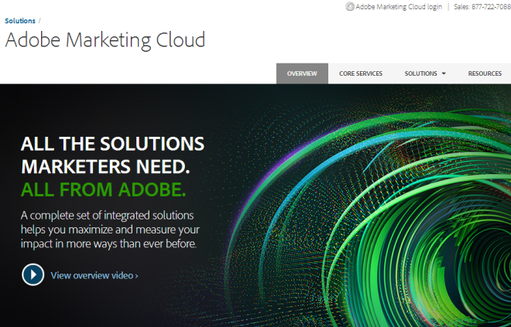Click the divider between login and Sales
This screenshot has width=511, height=327.
[x=448, y=7]
